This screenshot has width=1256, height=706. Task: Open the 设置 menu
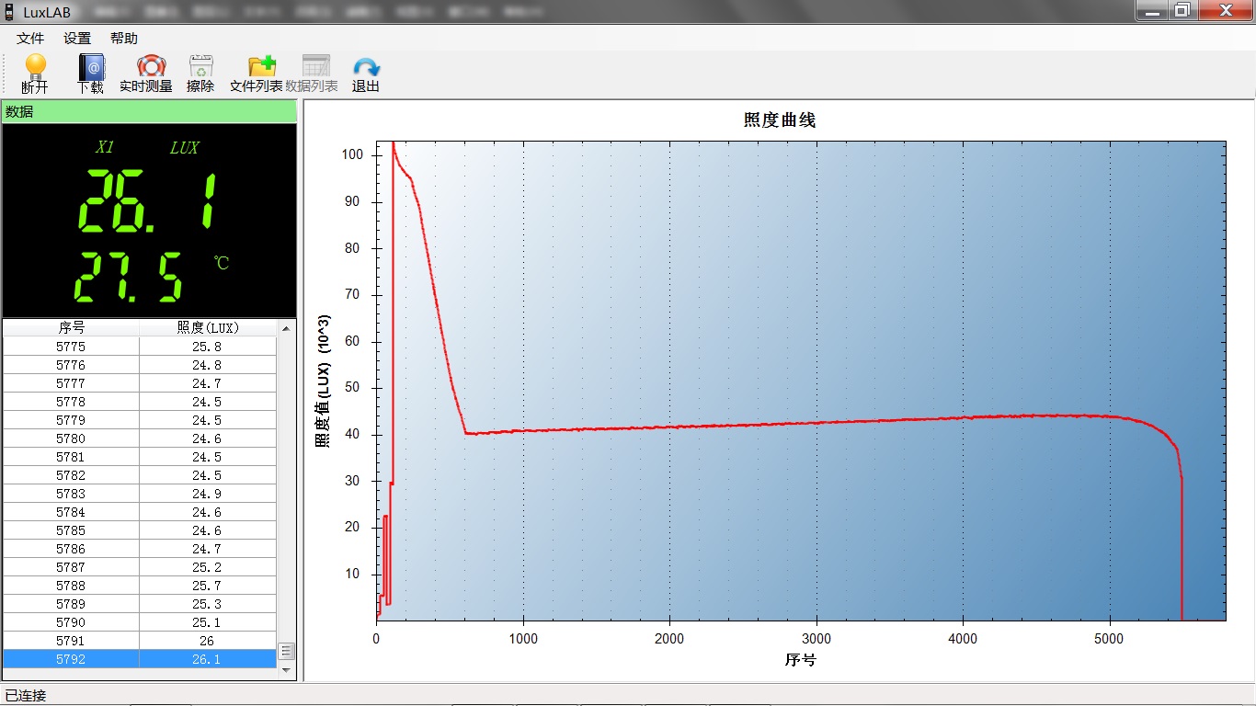point(77,39)
